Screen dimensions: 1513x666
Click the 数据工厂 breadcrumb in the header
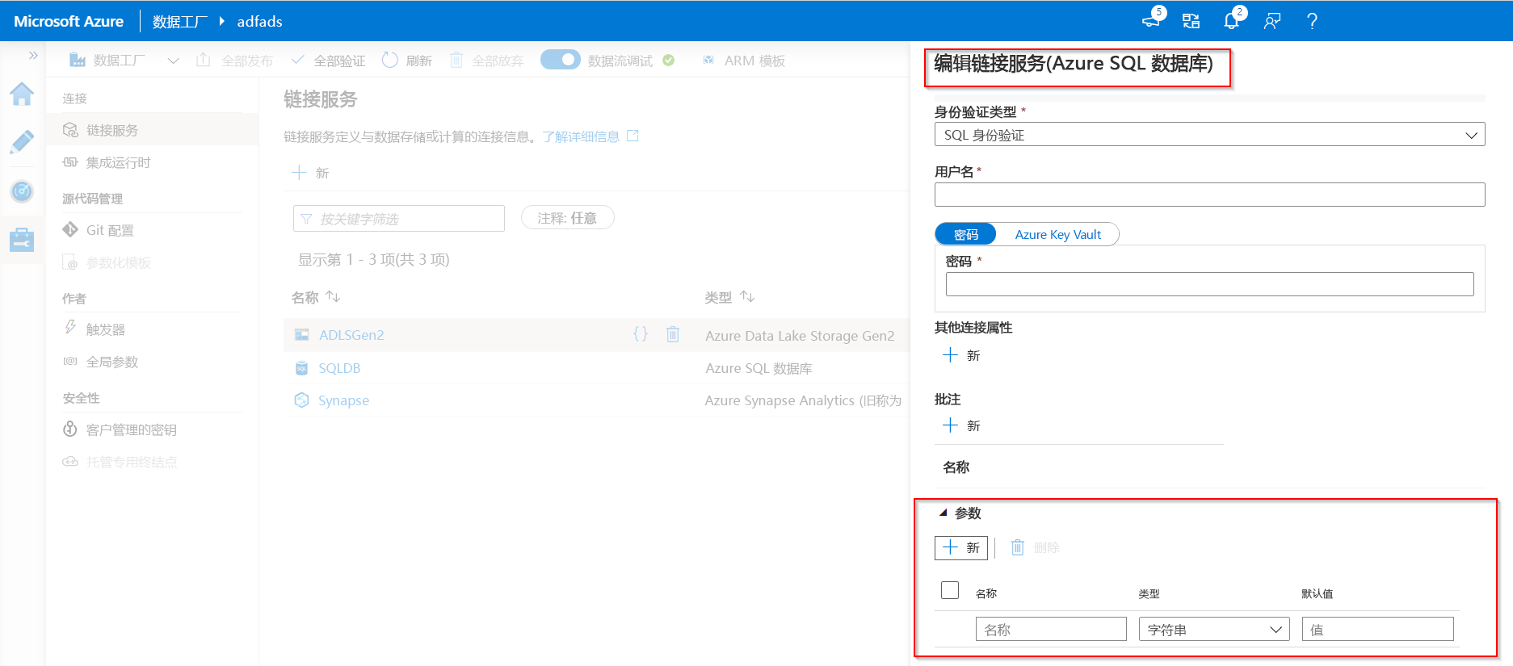179,22
